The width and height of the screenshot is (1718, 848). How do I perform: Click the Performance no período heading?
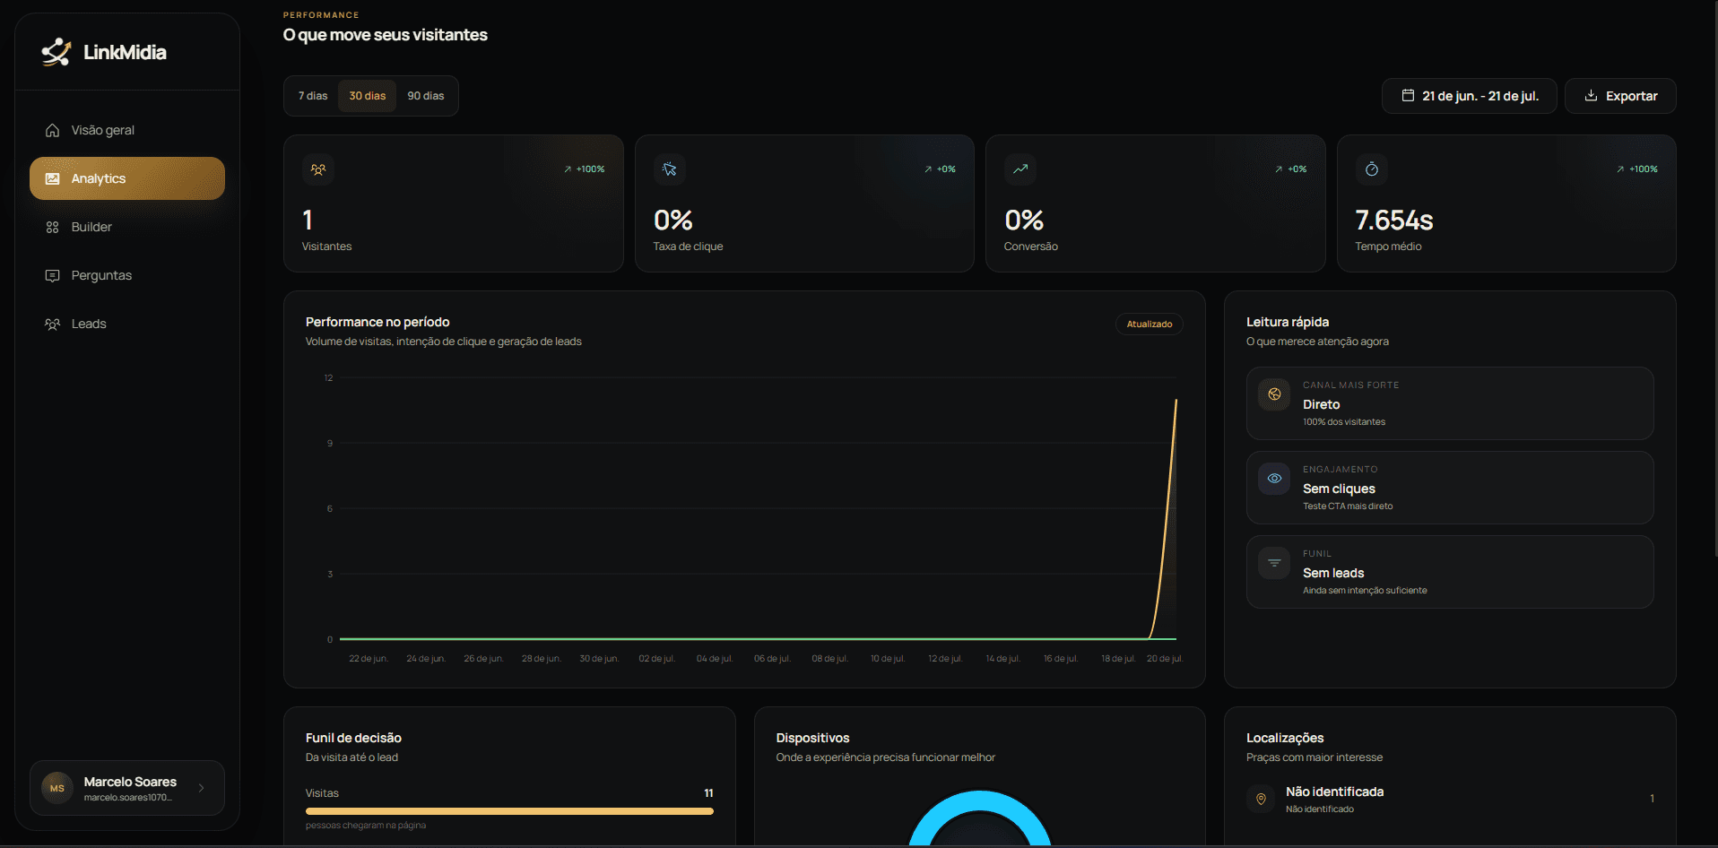[377, 322]
